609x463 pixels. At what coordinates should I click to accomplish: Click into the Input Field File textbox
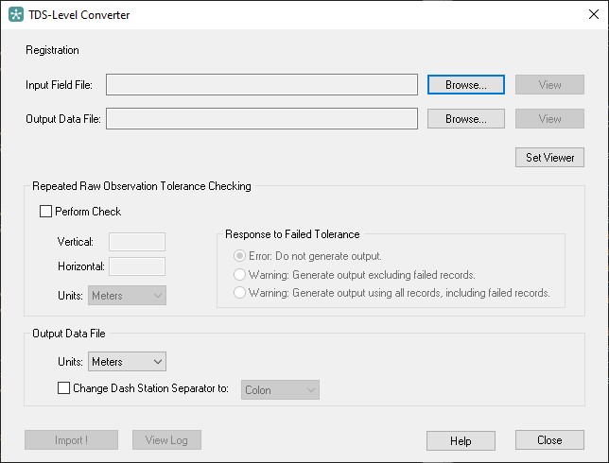click(x=262, y=85)
